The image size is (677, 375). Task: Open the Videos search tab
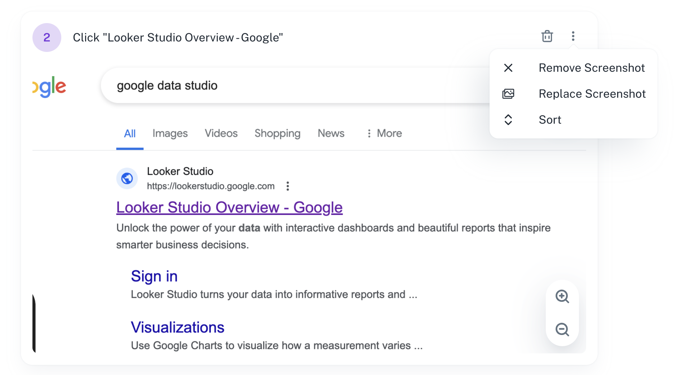click(221, 133)
